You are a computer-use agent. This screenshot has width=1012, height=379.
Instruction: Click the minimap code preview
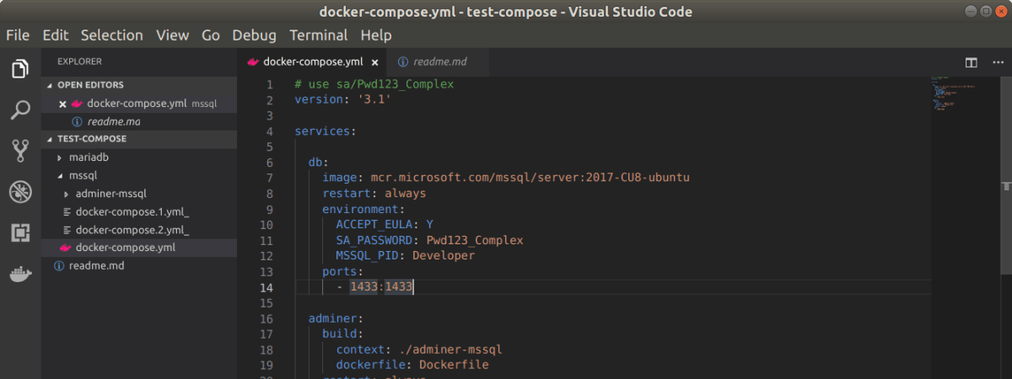tap(953, 93)
